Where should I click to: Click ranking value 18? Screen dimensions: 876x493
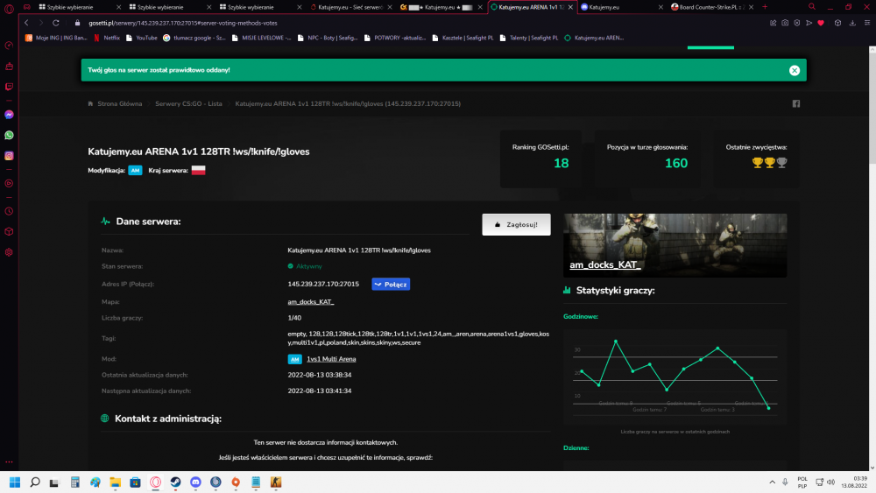tap(561, 163)
